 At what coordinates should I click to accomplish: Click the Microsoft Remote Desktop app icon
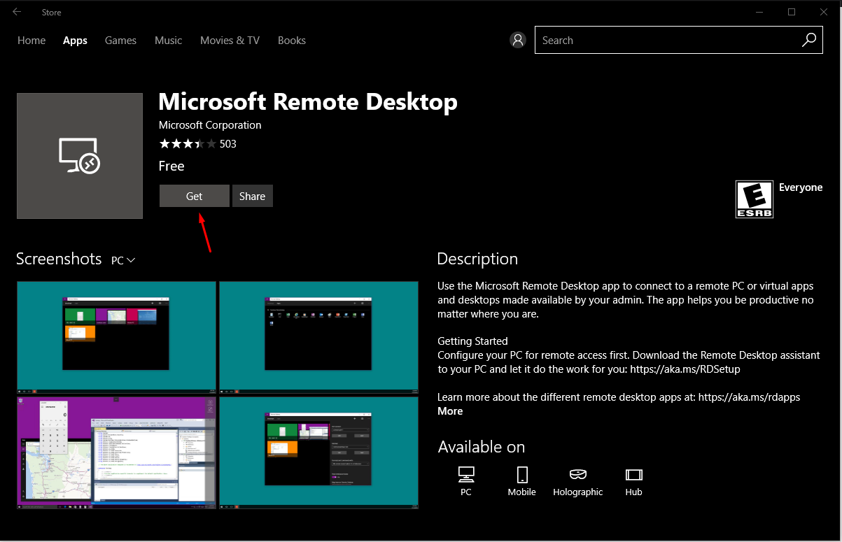[x=80, y=156]
